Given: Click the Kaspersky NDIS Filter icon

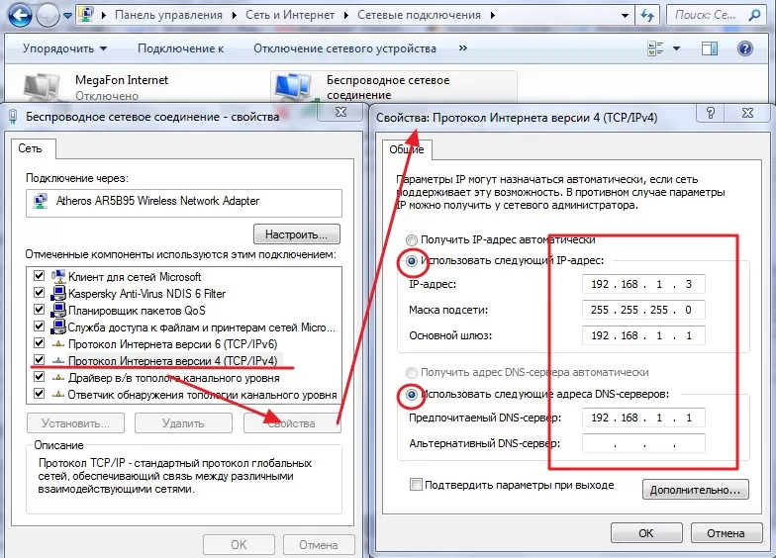Looking at the screenshot, I should (58, 293).
